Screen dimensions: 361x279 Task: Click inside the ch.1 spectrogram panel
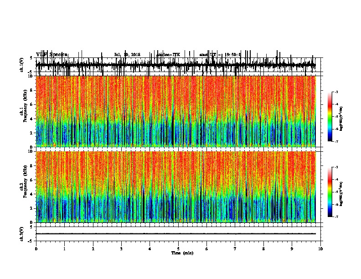176,111
